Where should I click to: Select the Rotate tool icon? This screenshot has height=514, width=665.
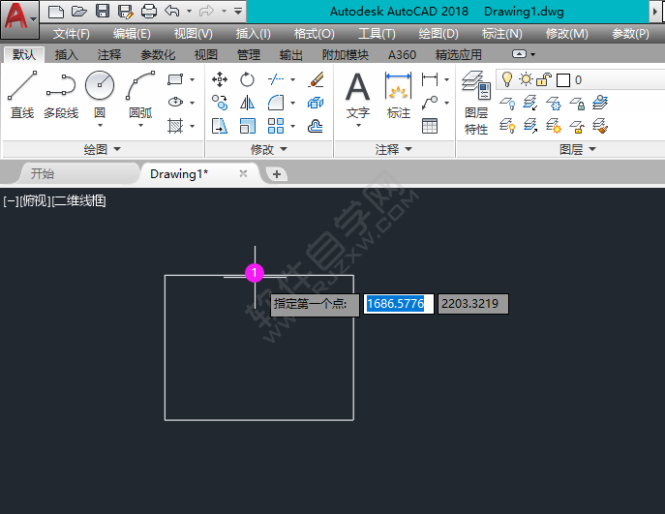(247, 79)
